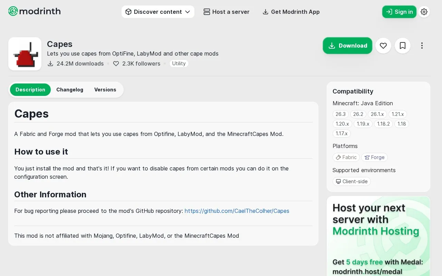Open the three-dot more options menu
Image resolution: width=442 pixels, height=276 pixels.
(x=422, y=46)
